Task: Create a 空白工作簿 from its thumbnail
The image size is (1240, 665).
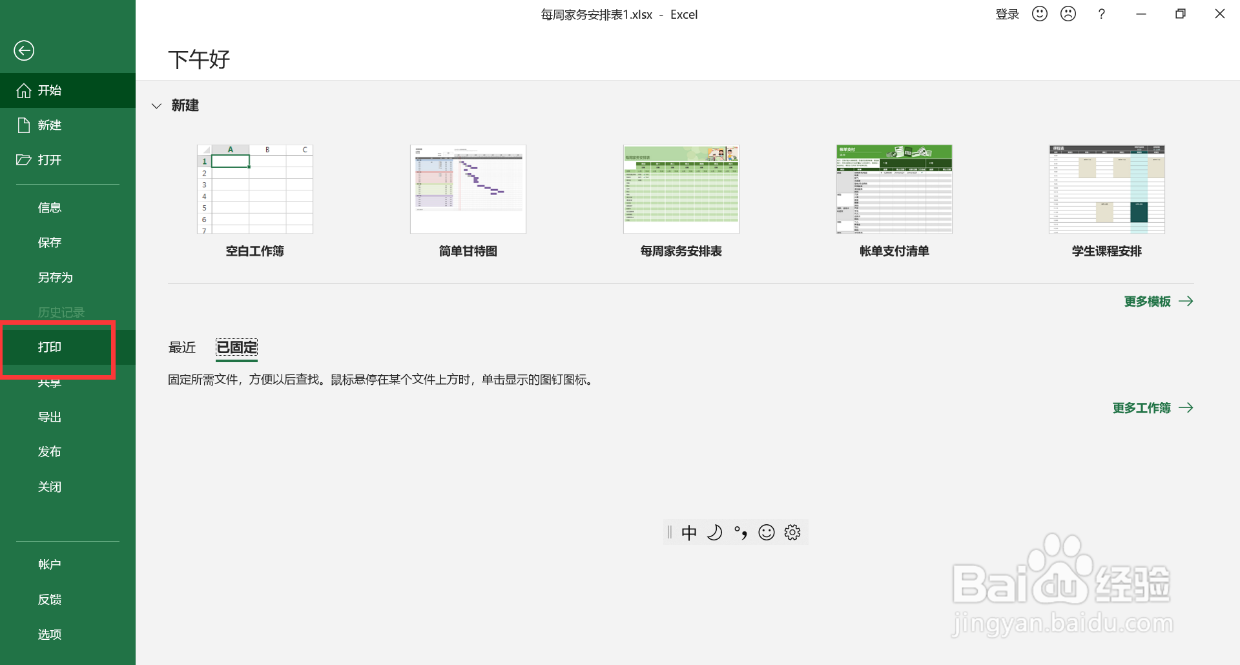Action: pyautogui.click(x=255, y=189)
